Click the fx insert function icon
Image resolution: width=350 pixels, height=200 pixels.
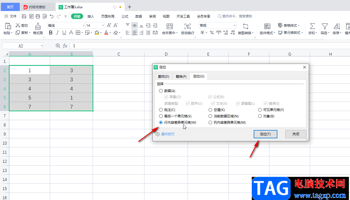point(65,46)
